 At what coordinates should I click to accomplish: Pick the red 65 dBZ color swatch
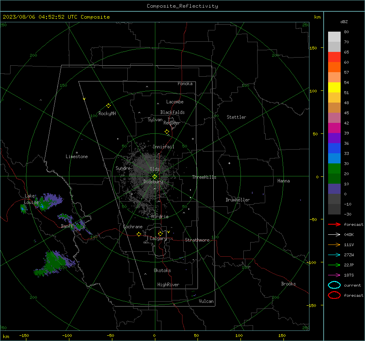click(x=334, y=57)
